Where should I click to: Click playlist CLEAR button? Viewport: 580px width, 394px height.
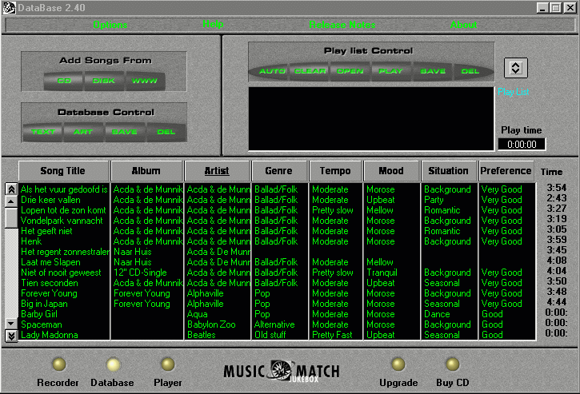(x=310, y=71)
